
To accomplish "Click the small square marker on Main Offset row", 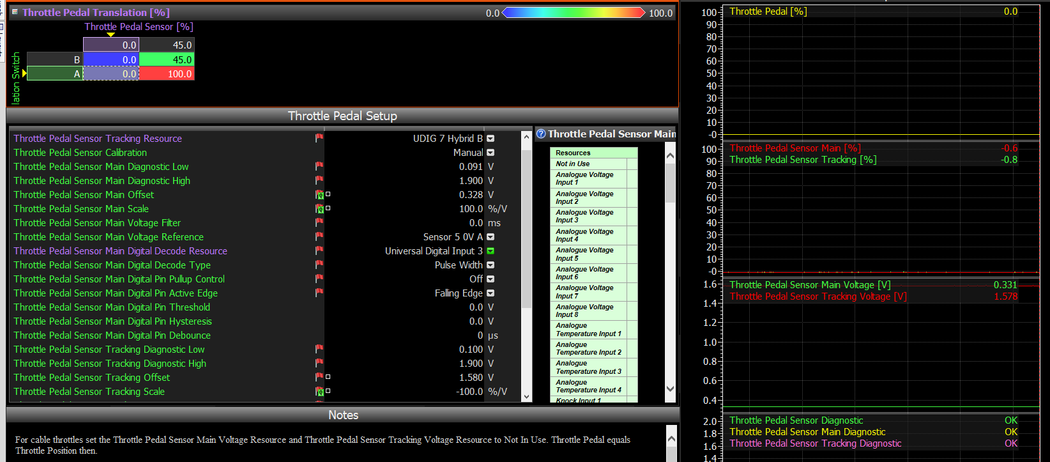I will tap(328, 194).
